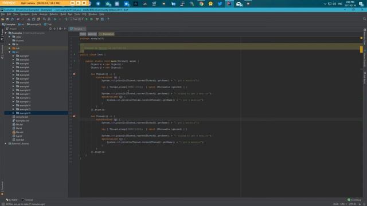Select compile.bat in the project tree

click(x=22, y=117)
